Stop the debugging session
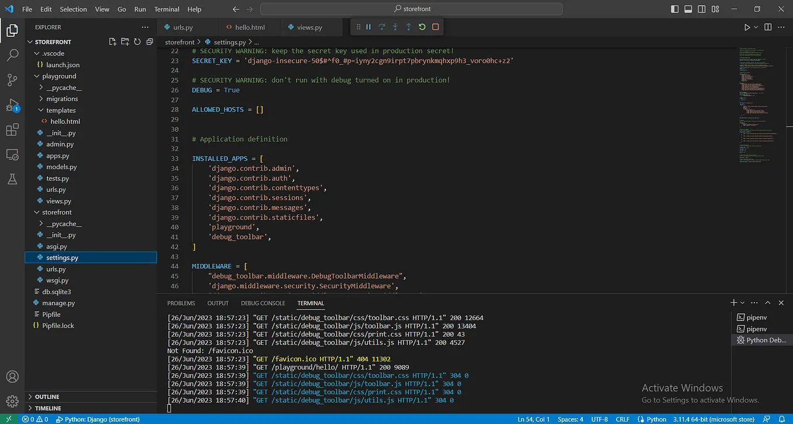The height and width of the screenshot is (424, 793). (x=436, y=27)
